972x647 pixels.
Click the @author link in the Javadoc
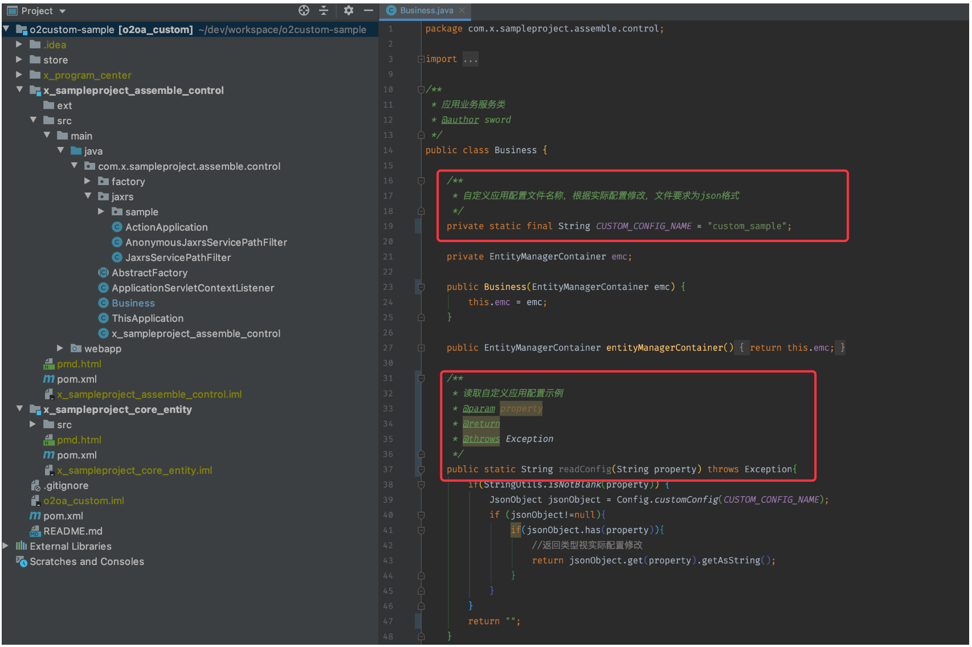click(460, 120)
